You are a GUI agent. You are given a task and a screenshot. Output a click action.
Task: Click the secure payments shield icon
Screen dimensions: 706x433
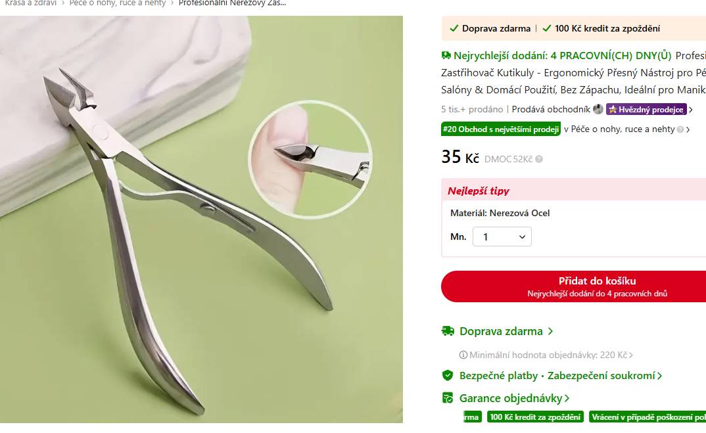(x=448, y=375)
